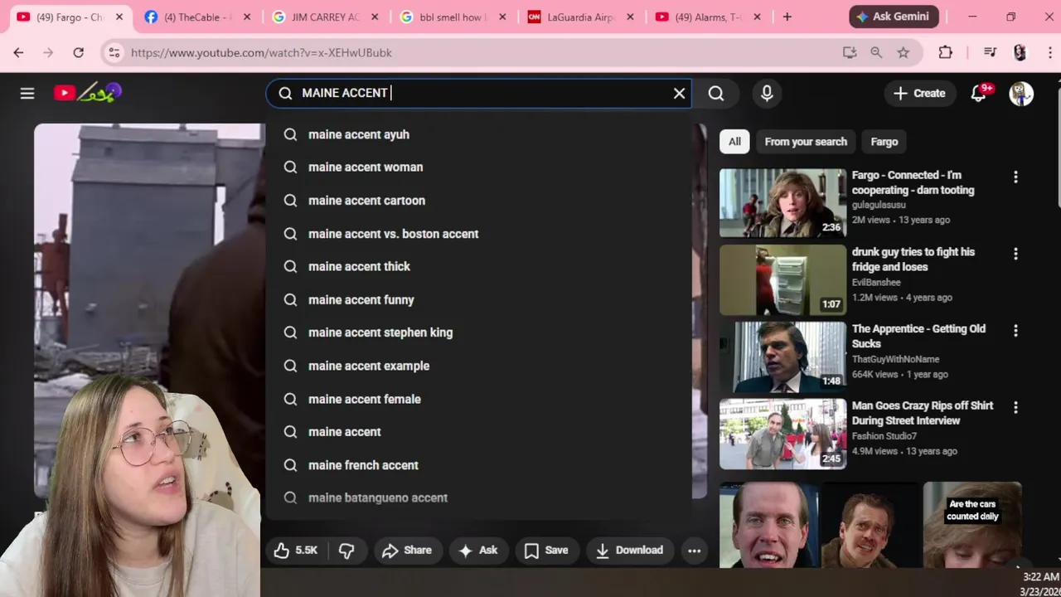
Task: Open the Create button
Action: [x=919, y=93]
